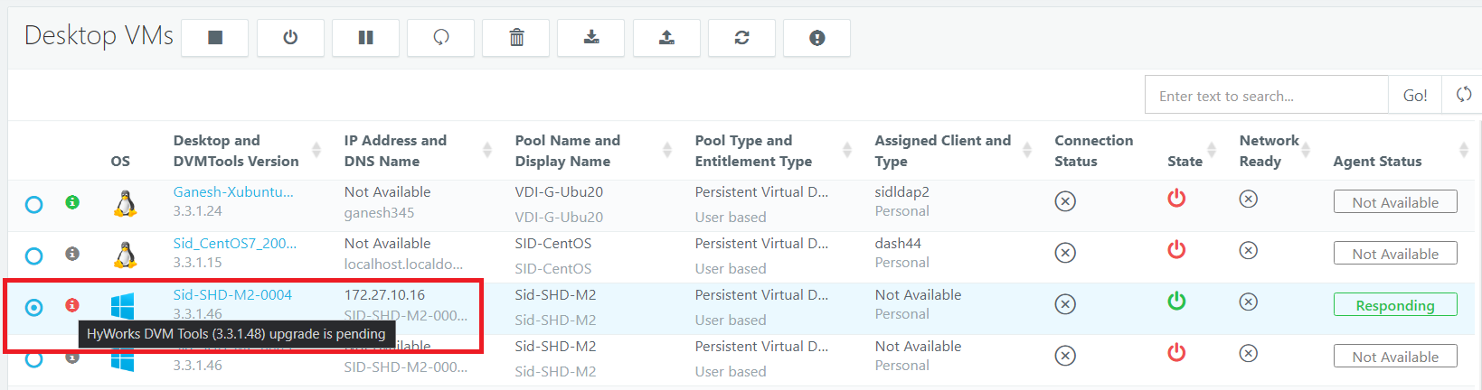The width and height of the screenshot is (1482, 390).
Task: Click the Stop (square) toolbar button
Action: pos(215,38)
